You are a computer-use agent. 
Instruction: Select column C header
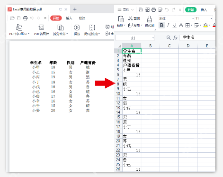click(169, 46)
